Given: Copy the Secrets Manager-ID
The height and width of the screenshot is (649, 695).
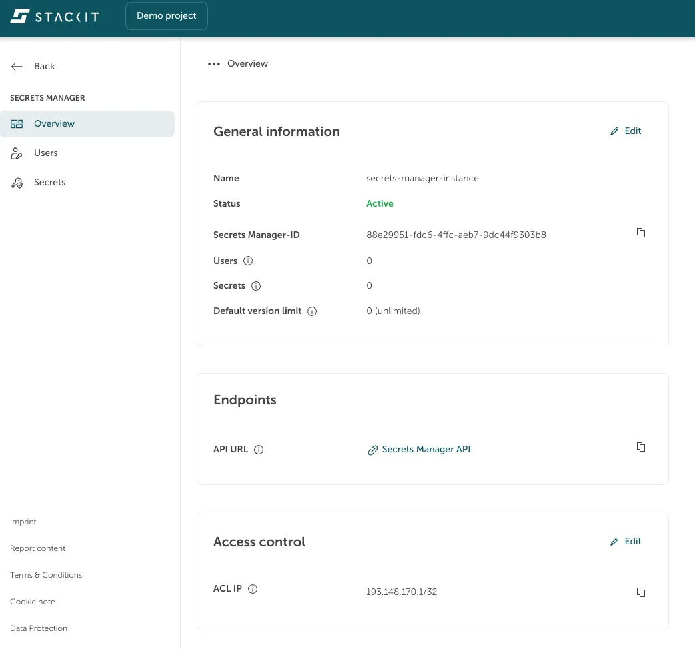Looking at the screenshot, I should (x=640, y=233).
